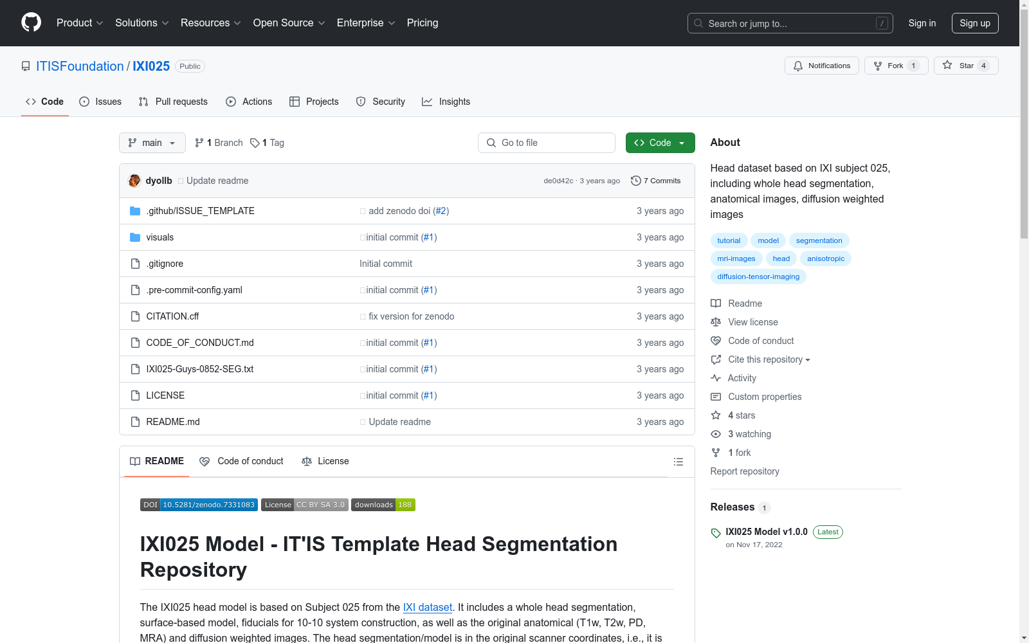Click the README.md file icon

point(135,422)
